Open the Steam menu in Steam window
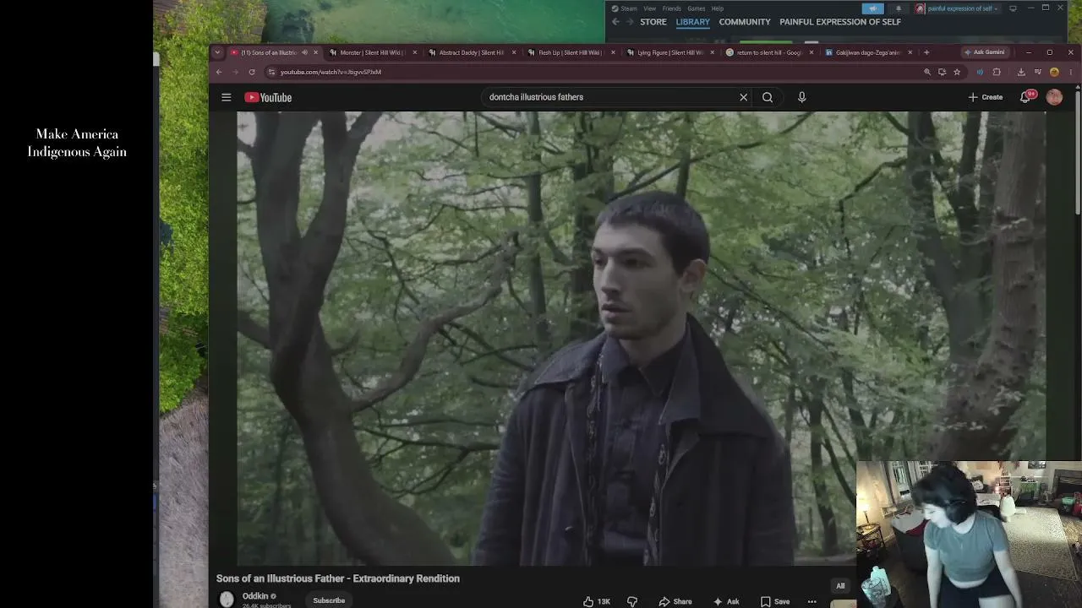Viewport: 1082px width, 608px height. point(625,8)
